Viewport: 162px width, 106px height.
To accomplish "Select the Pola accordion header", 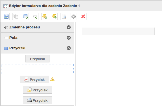I will (x=37, y=38).
